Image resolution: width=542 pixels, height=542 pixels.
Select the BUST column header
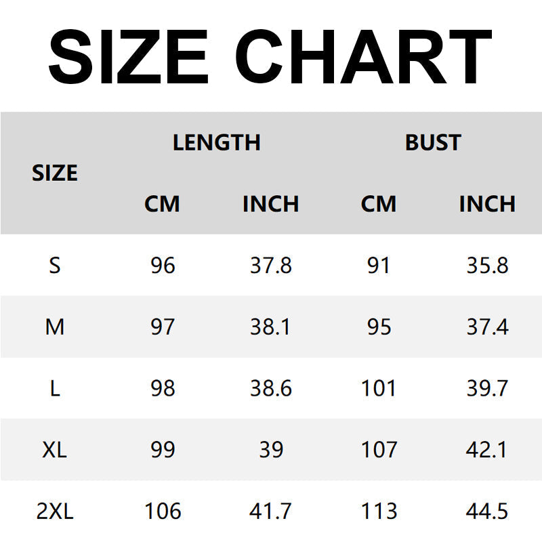433,143
